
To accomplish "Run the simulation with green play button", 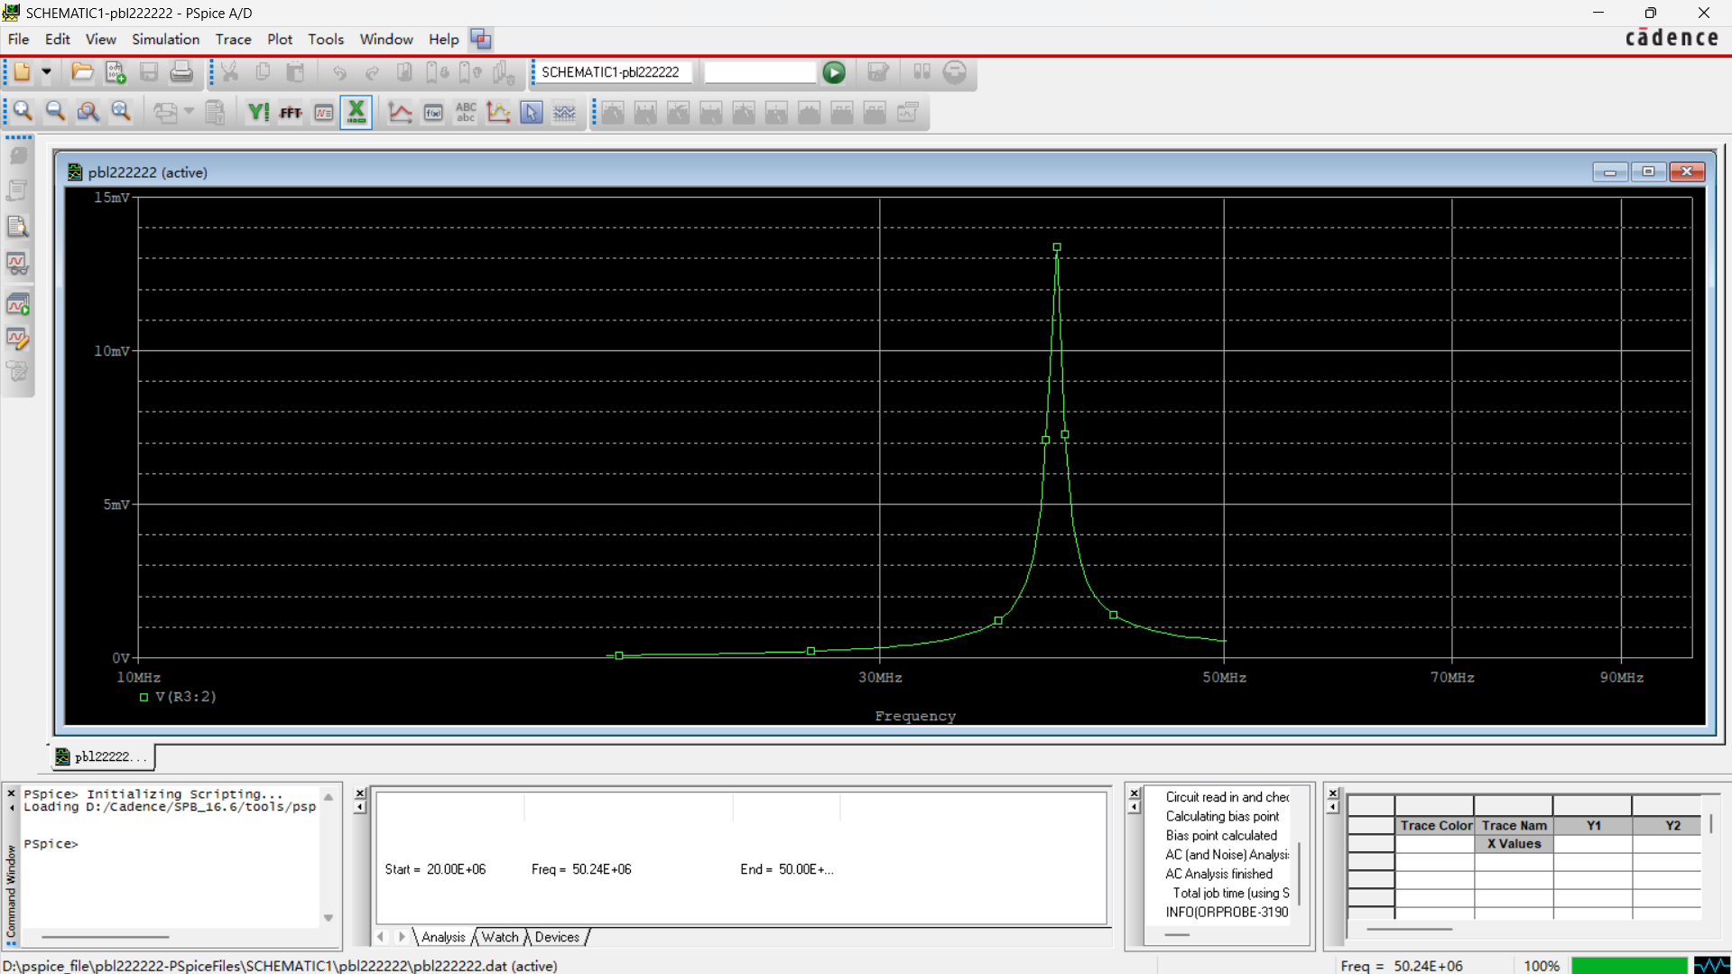I will coord(834,72).
